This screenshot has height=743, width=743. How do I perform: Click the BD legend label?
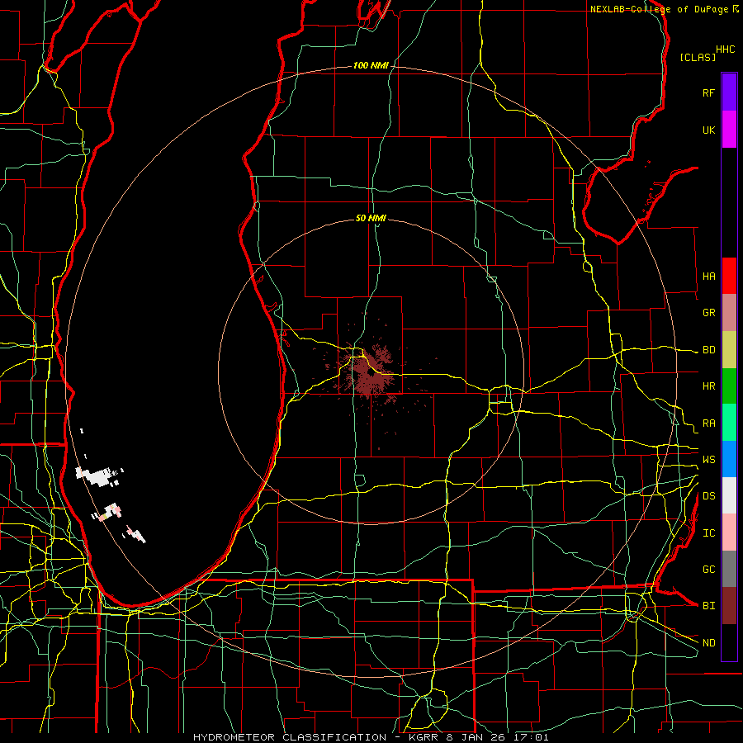tap(708, 350)
